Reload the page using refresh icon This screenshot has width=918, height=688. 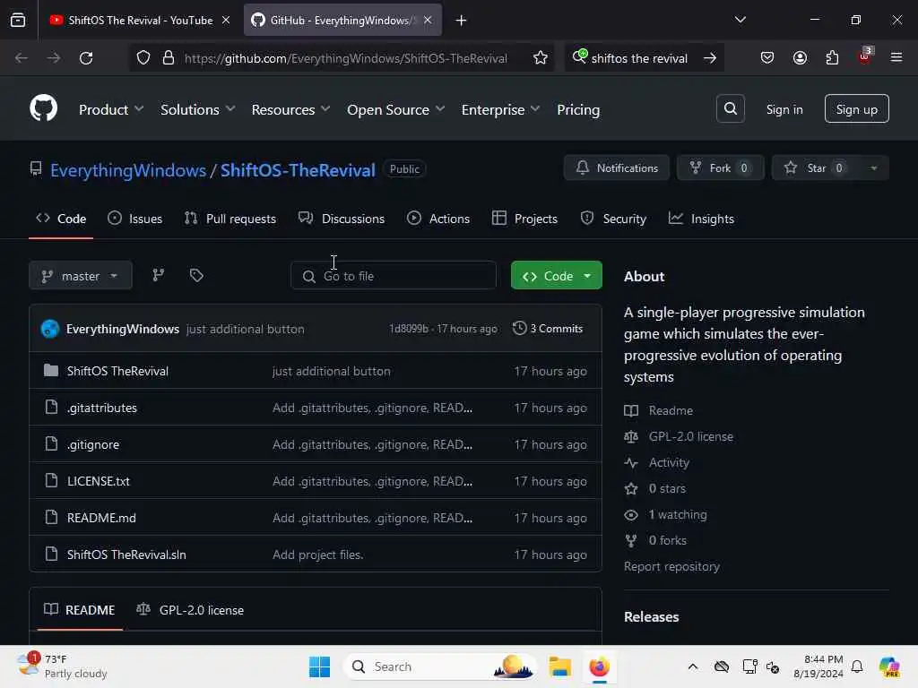pyautogui.click(x=86, y=58)
